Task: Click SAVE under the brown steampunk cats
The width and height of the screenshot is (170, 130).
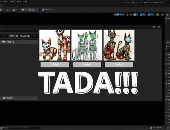Action: click(x=119, y=64)
